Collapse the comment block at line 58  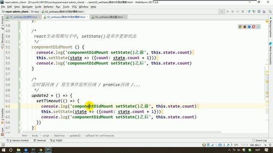click(x=20, y=79)
